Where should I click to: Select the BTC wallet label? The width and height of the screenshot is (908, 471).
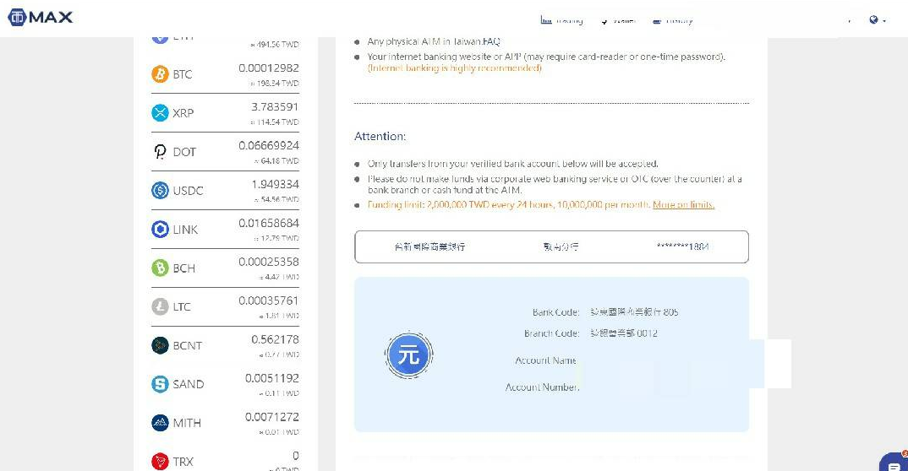(183, 74)
